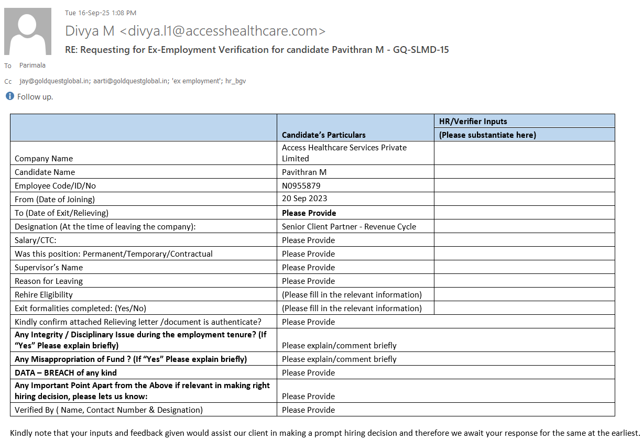The height and width of the screenshot is (440, 643).
Task: Click Please Provide in Relieving letter row
Action: click(x=308, y=322)
